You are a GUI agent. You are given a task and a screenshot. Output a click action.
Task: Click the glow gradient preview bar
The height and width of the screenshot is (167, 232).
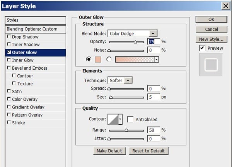pyautogui.click(x=135, y=60)
